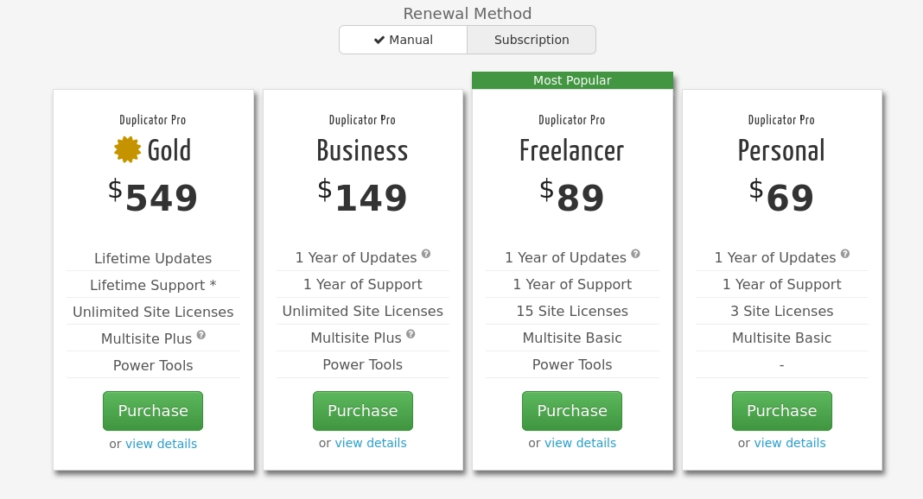This screenshot has height=499, width=923.
Task: Click Unlimited Site Licenses in Gold plan
Action: click(x=153, y=313)
